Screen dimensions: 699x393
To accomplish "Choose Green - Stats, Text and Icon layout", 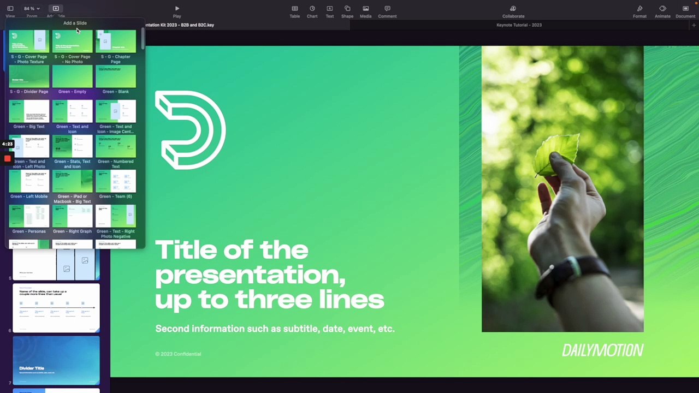I will pos(72,146).
